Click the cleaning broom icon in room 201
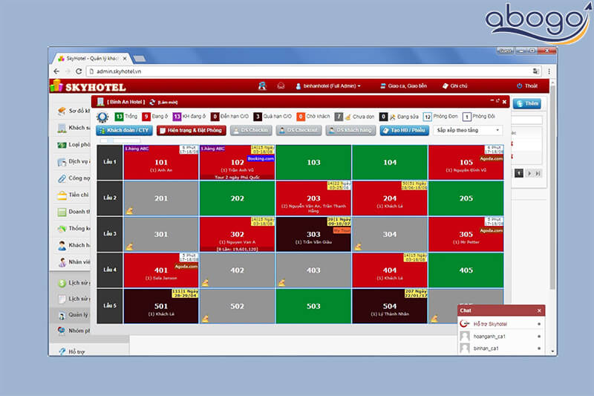Image resolution: width=594 pixels, height=396 pixels. [129, 210]
